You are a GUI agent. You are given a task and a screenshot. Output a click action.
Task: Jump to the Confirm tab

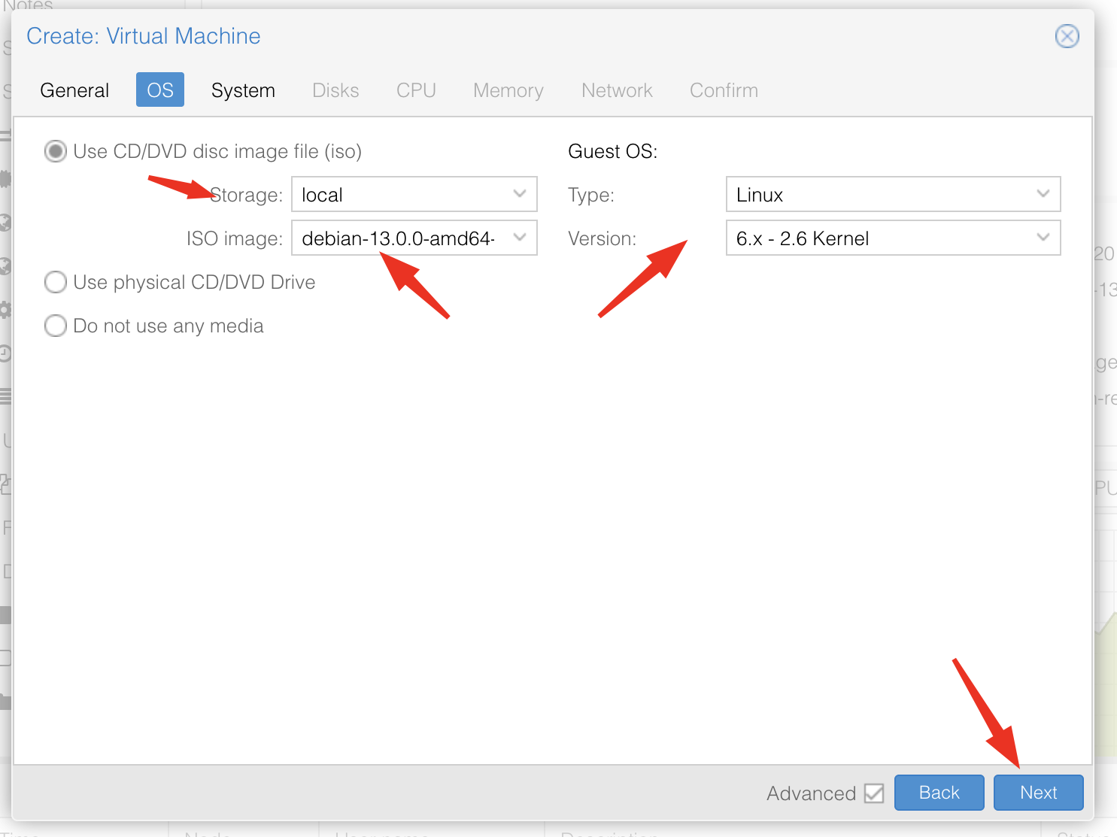(724, 90)
